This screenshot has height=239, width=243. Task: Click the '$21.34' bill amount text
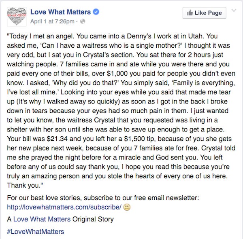(x=57, y=139)
